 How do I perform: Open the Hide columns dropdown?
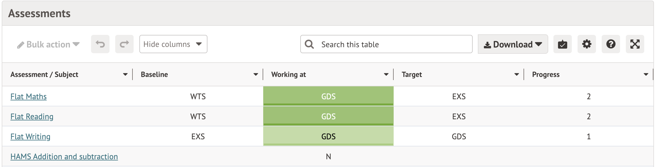(173, 44)
